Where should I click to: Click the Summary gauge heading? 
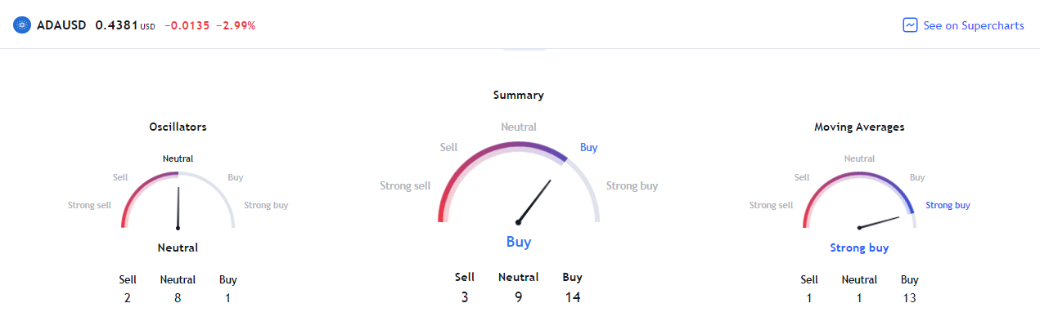pyautogui.click(x=518, y=95)
